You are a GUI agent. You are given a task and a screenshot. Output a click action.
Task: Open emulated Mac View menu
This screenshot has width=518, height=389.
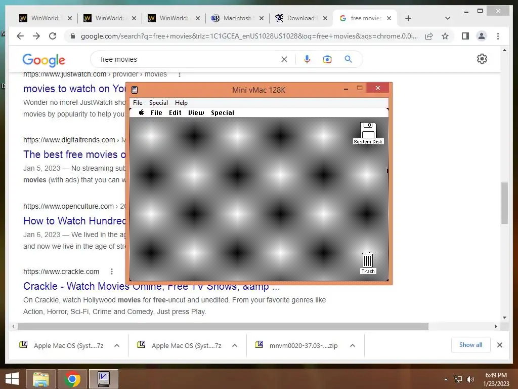196,112
